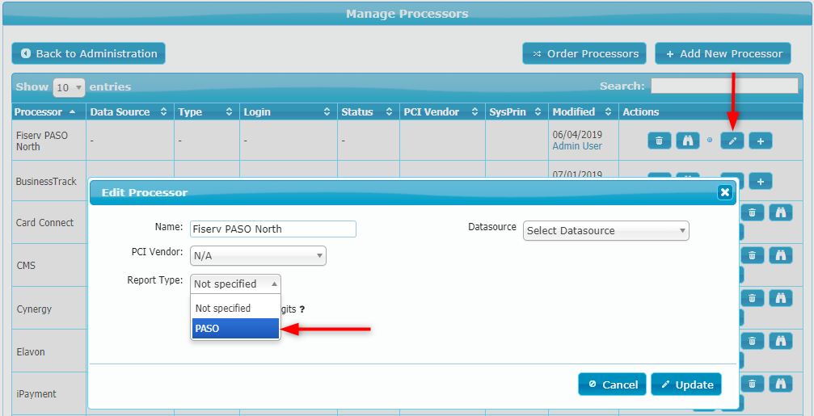Image resolution: width=814 pixels, height=416 pixels.
Task: View Fiserv PASO North with binoculars icon
Action: [x=688, y=141]
